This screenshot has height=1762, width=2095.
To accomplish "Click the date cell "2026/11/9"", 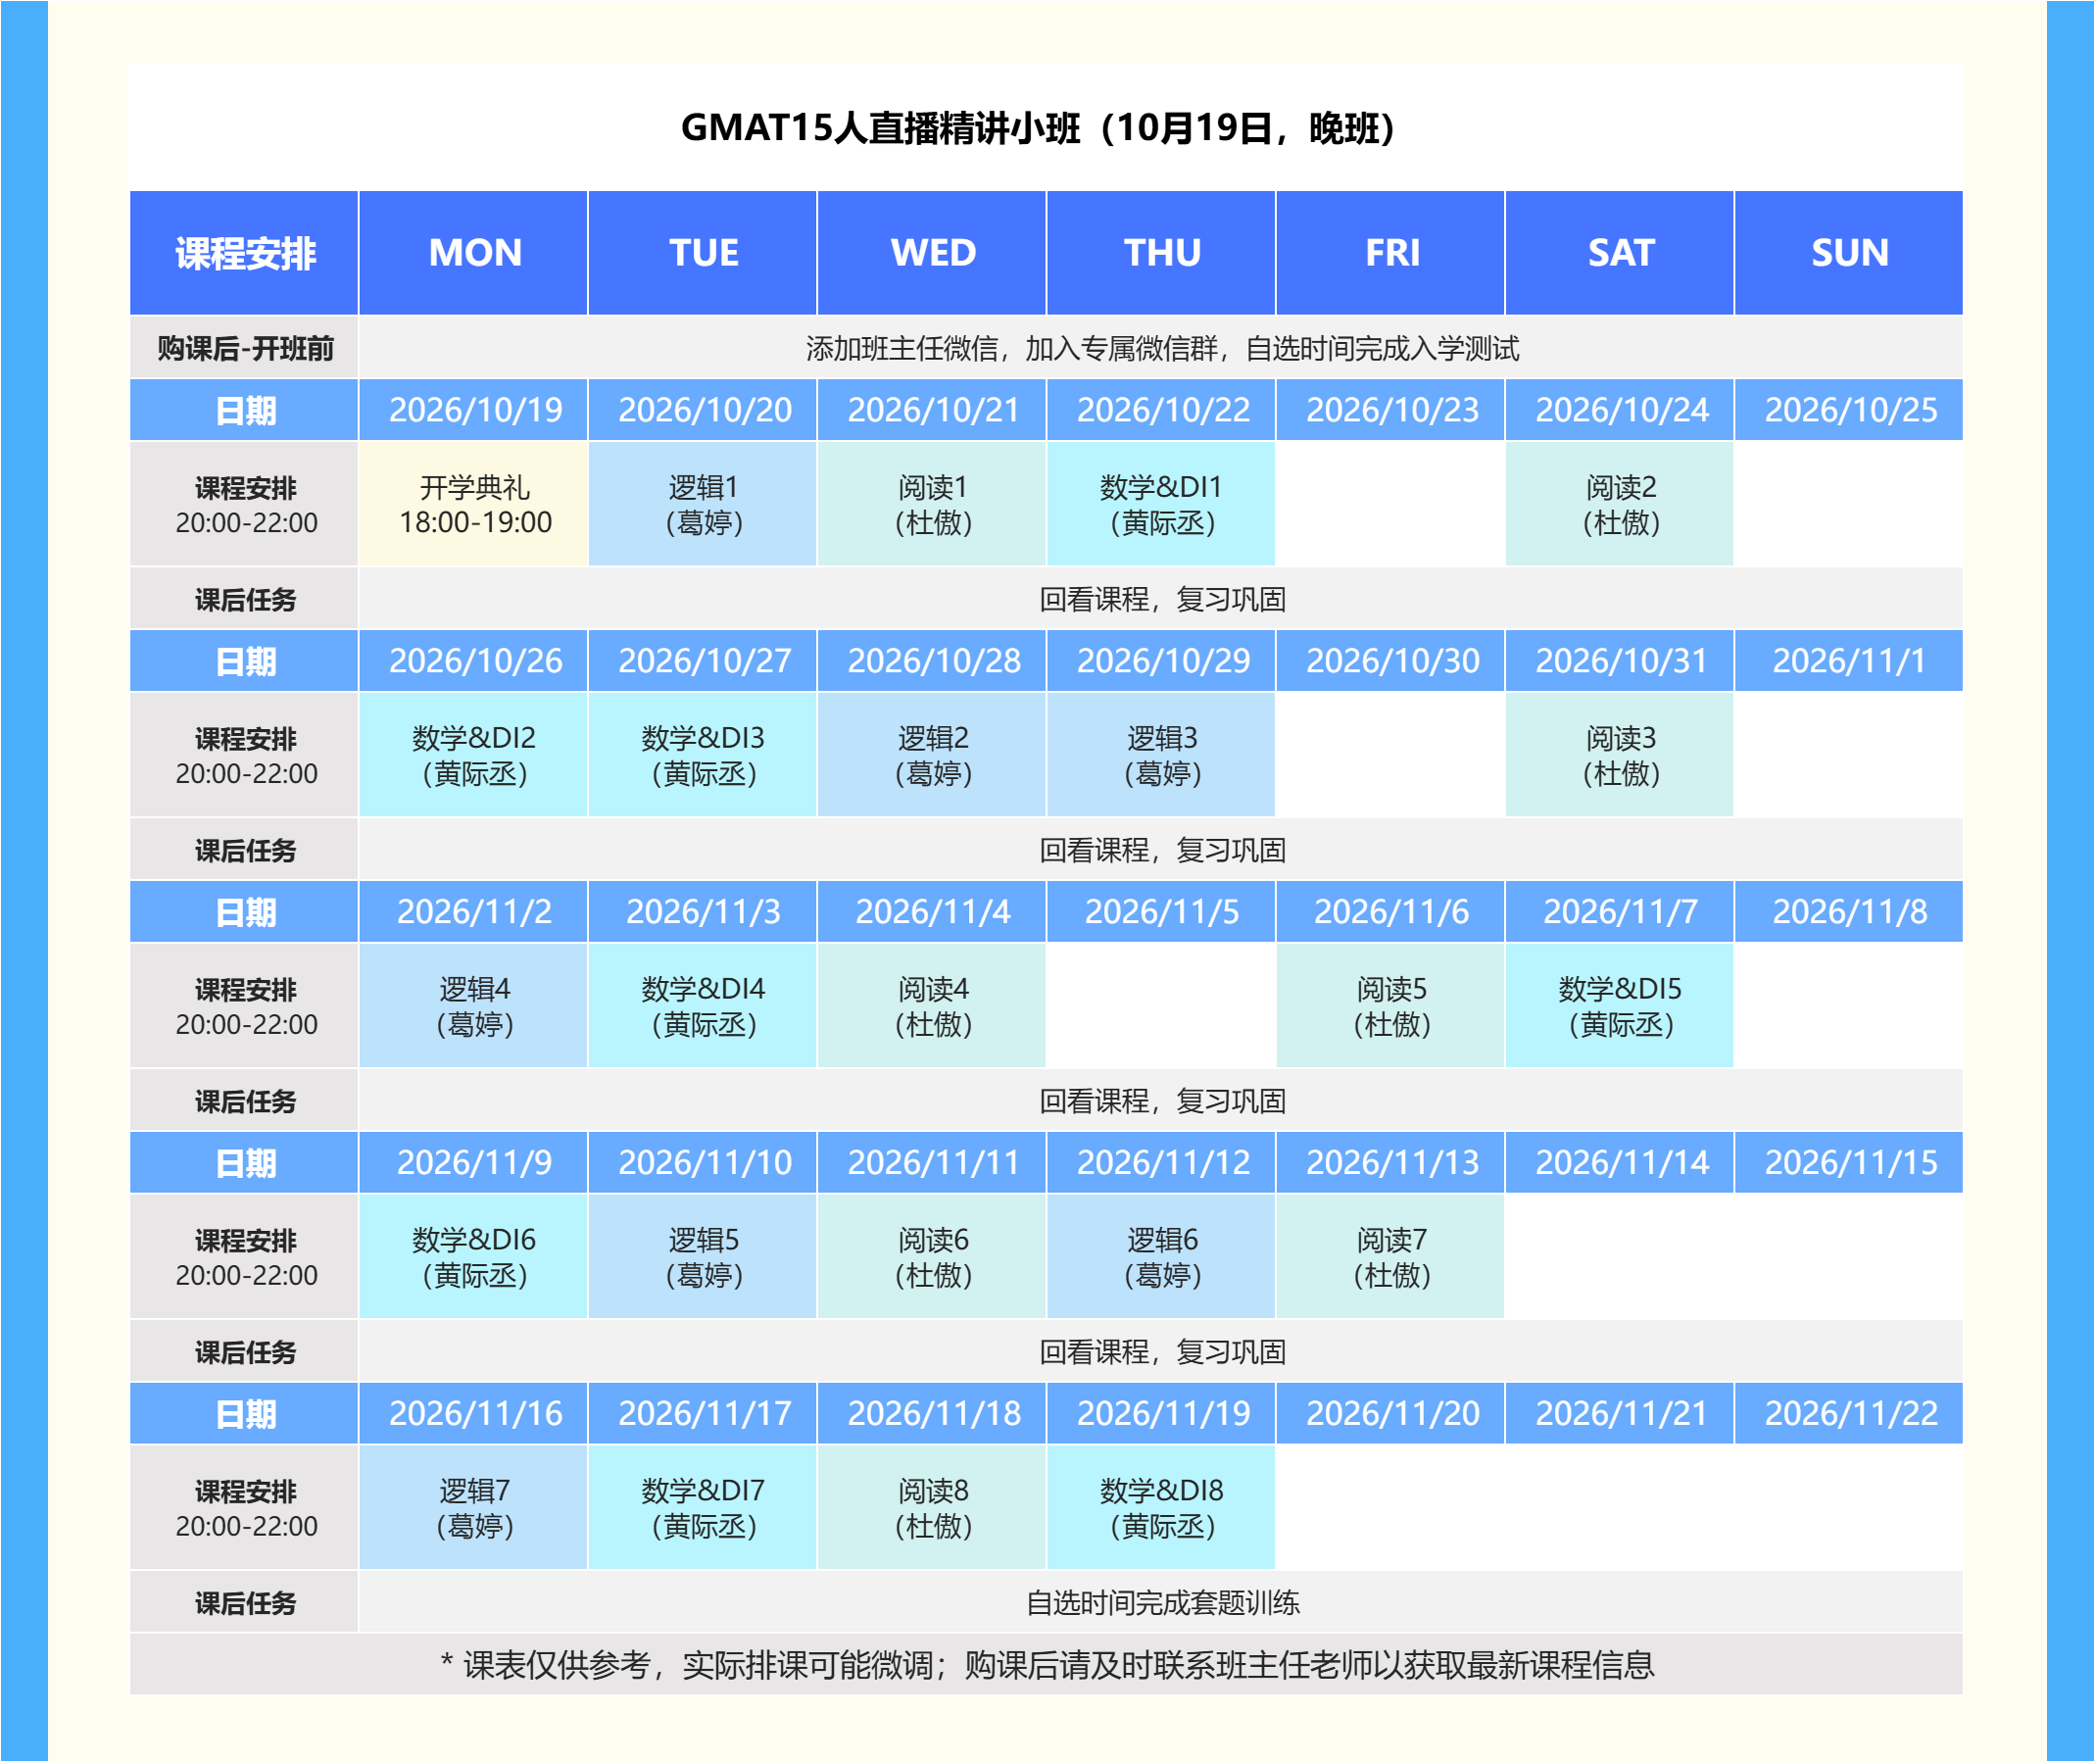I will coord(473,1161).
